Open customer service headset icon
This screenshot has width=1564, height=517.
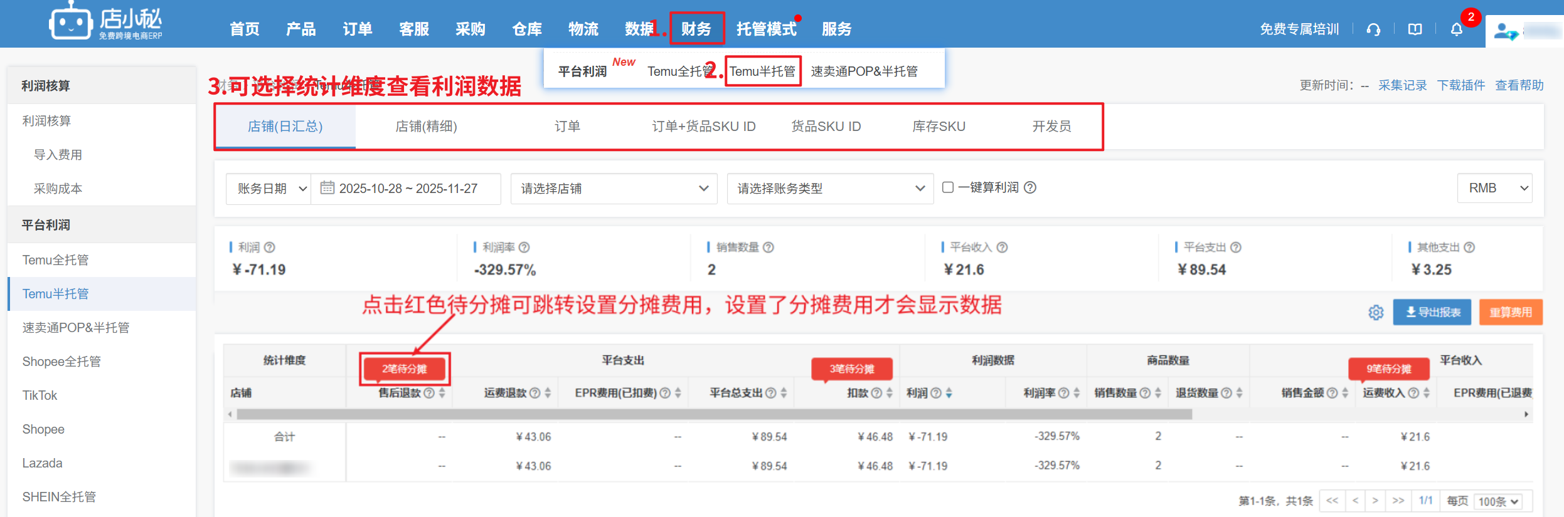(1373, 29)
